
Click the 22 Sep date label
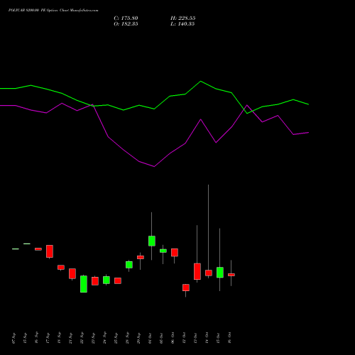coord(82,338)
